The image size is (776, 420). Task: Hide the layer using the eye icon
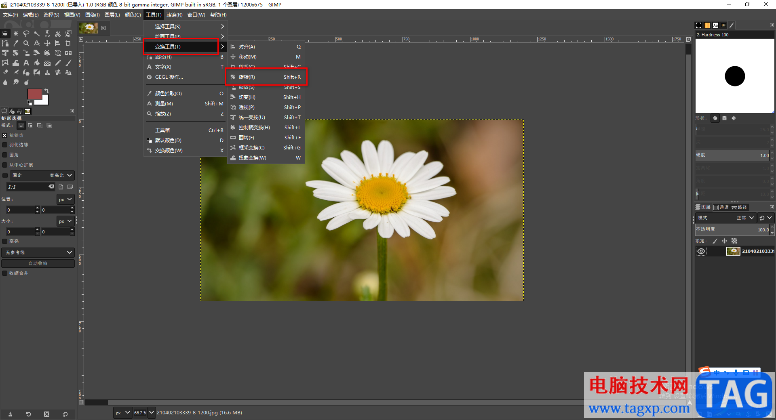coord(701,251)
